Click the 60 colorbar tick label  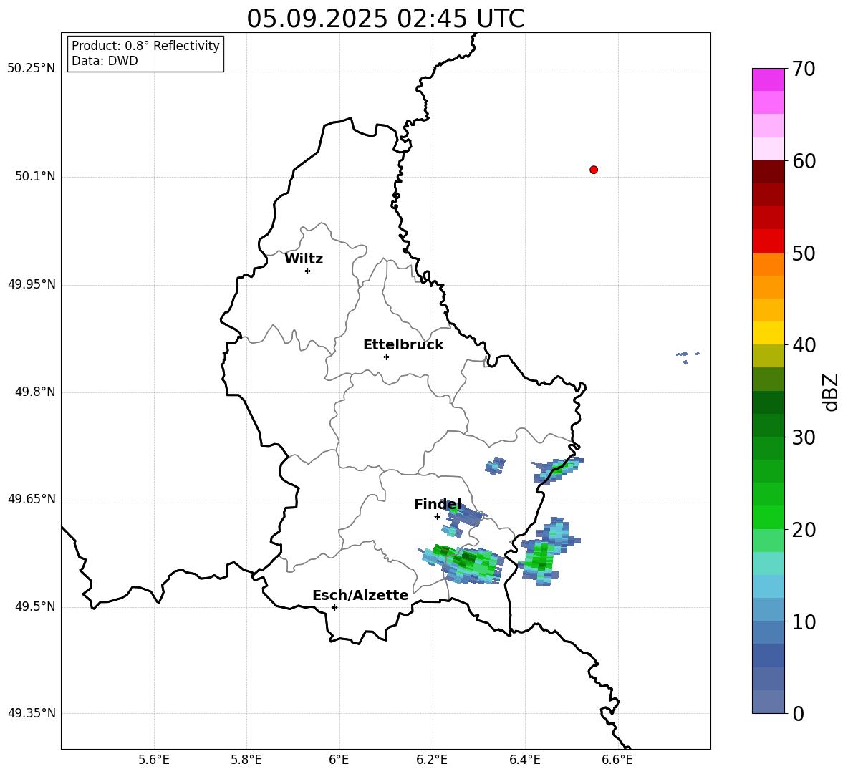[804, 161]
